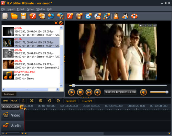Click the resource list scroll left arrow

4,89
